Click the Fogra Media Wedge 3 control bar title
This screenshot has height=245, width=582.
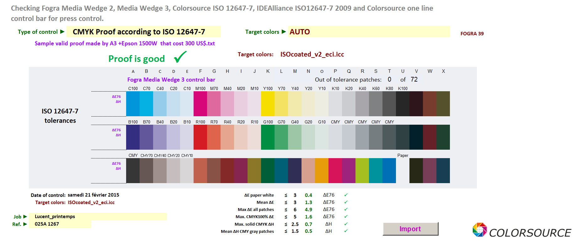pos(171,80)
